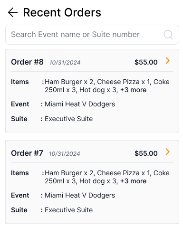This screenshot has height=227, width=183.
Task: Click the $55.00 total of Order #7
Action: coord(146,153)
